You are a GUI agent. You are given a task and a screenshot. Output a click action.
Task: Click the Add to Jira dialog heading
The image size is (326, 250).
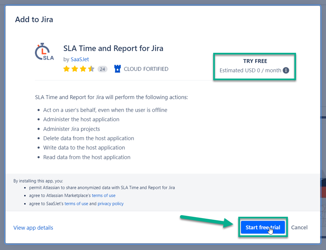pos(34,20)
